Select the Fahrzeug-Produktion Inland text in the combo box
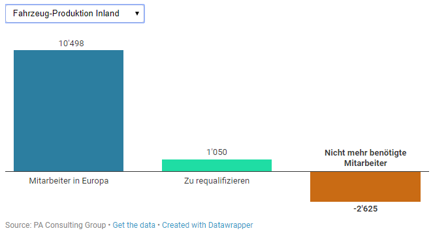Screen dimensions: 433x248 (66, 13)
